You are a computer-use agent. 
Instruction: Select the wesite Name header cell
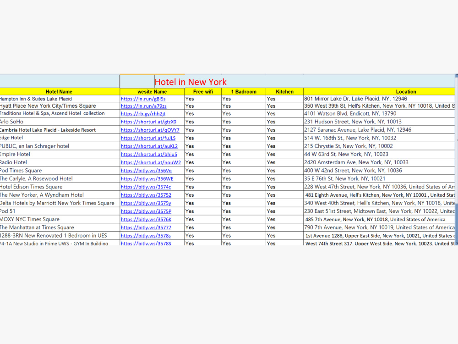click(x=152, y=92)
